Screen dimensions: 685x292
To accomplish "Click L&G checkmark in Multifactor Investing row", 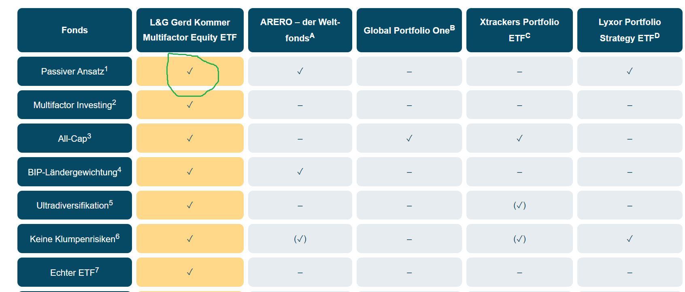I will (x=190, y=105).
